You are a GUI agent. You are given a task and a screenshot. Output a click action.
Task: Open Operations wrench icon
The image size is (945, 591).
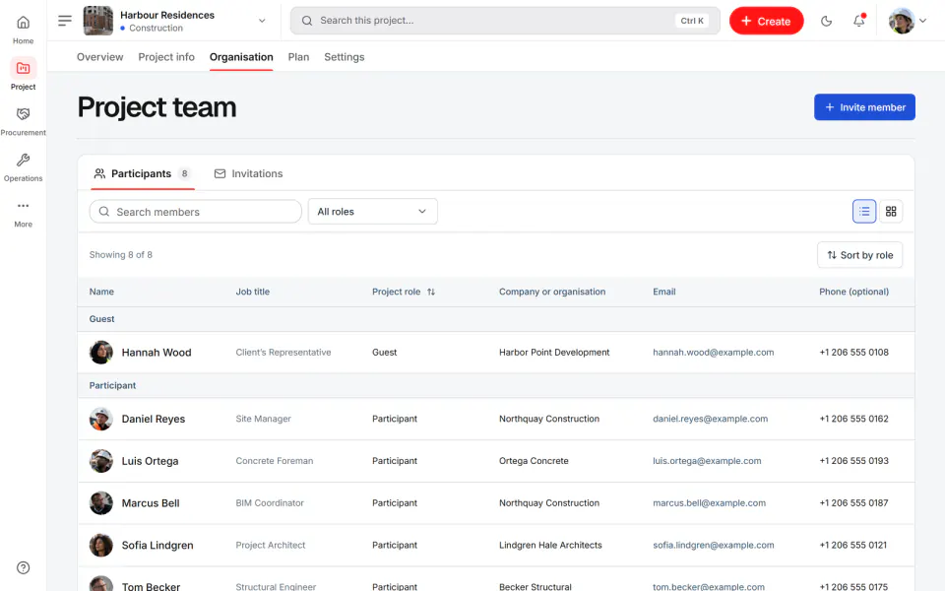23,160
